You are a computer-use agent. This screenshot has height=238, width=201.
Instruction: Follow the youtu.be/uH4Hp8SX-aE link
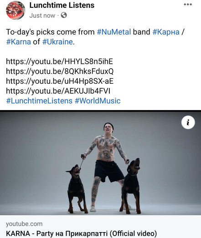60,81
